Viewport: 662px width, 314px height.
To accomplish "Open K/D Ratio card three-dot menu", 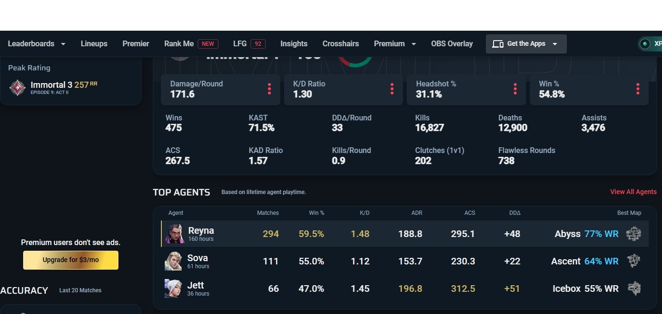I will 392,89.
